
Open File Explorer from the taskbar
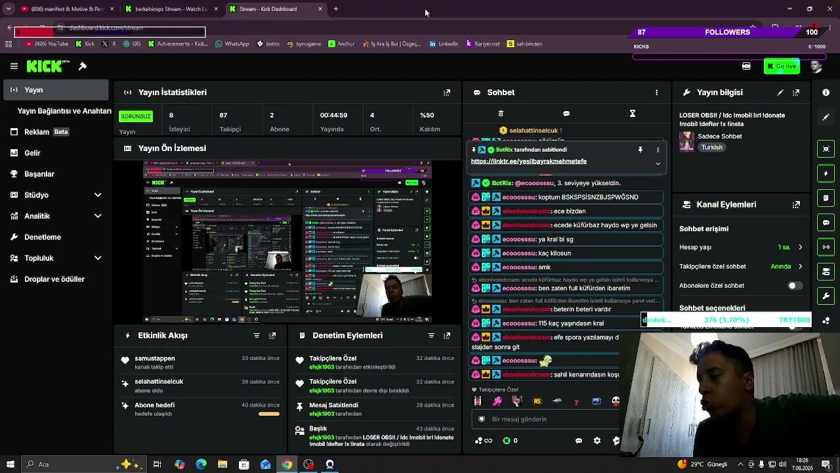click(x=222, y=464)
